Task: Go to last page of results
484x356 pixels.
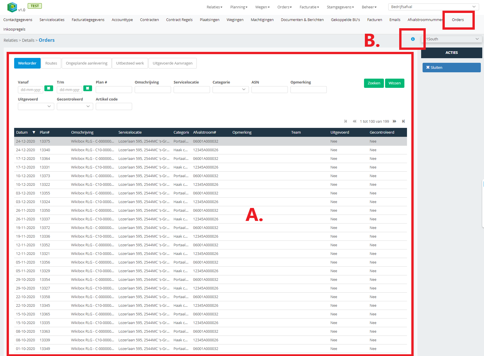Action: [403, 121]
